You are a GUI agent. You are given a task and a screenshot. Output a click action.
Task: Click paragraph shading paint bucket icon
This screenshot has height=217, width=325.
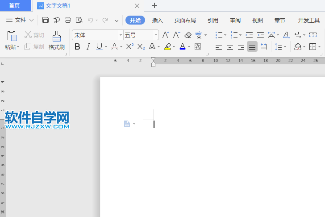point(298,46)
